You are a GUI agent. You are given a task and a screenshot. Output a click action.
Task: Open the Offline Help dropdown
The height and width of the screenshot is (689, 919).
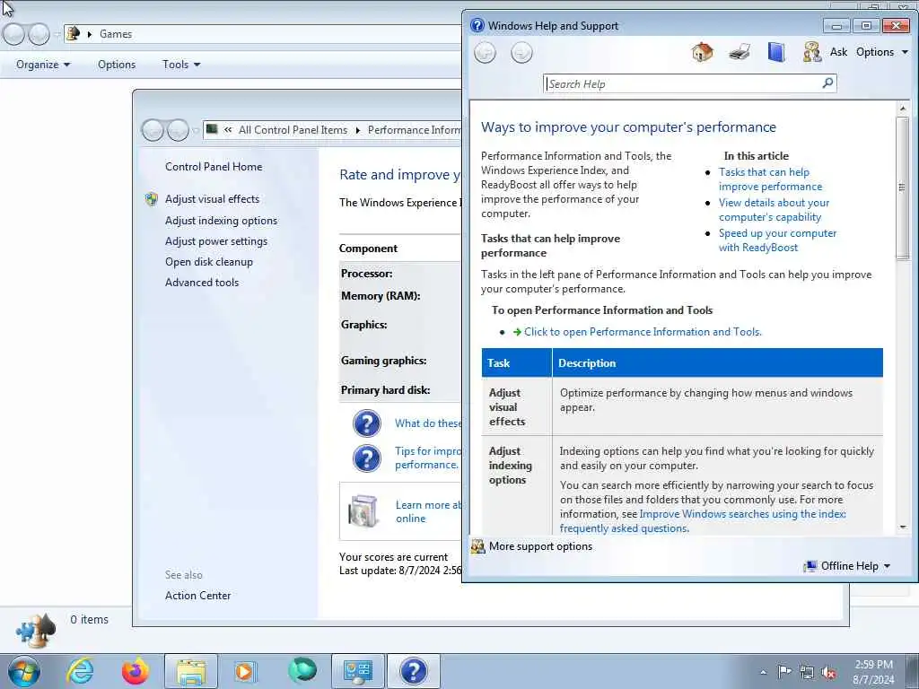pos(847,566)
